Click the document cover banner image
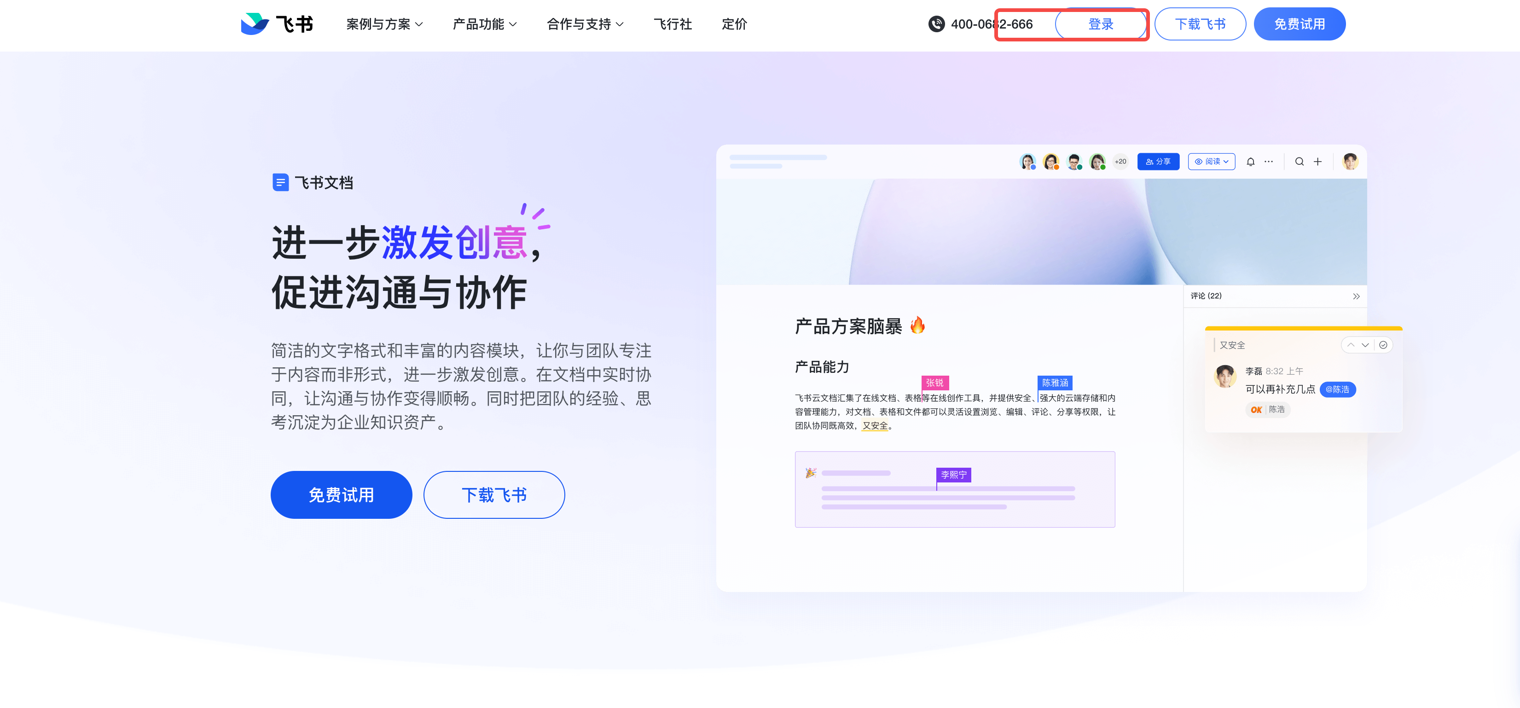Image resolution: width=1520 pixels, height=708 pixels. click(1041, 232)
